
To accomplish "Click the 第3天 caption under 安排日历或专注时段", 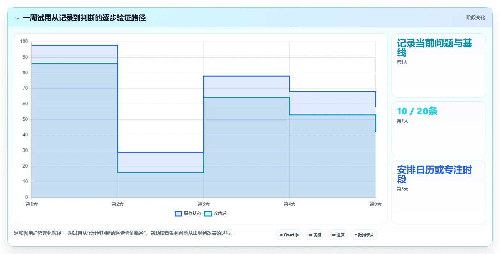I will point(402,189).
